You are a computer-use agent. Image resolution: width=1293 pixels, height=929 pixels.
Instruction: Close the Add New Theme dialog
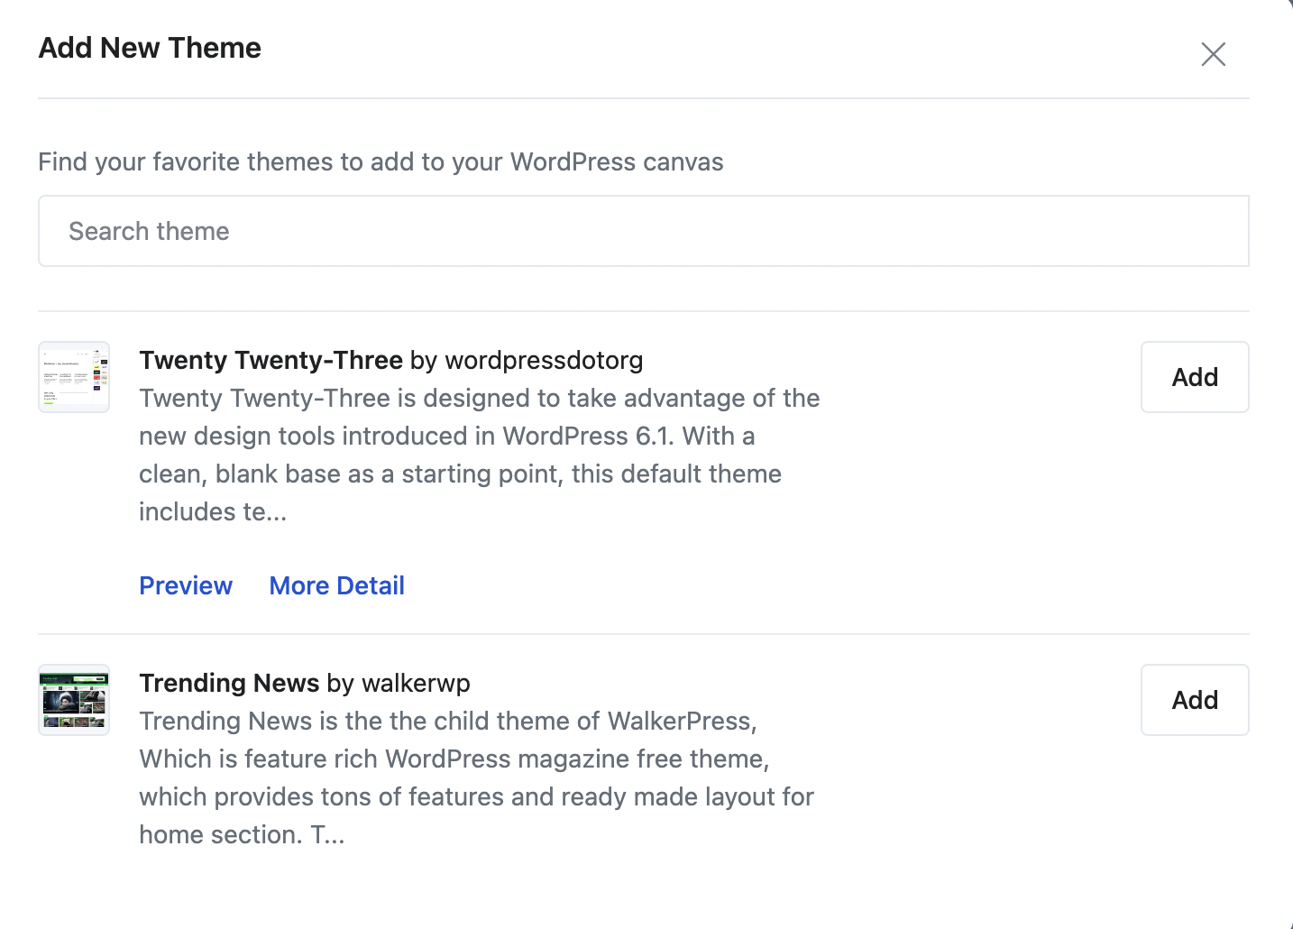1213,54
